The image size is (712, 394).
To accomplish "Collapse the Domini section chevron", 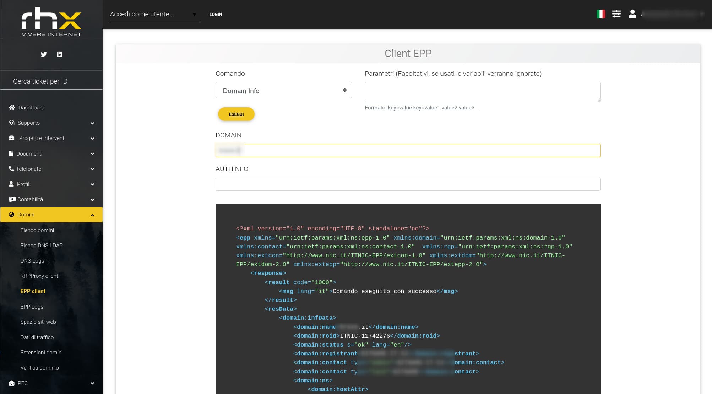I will tap(92, 215).
